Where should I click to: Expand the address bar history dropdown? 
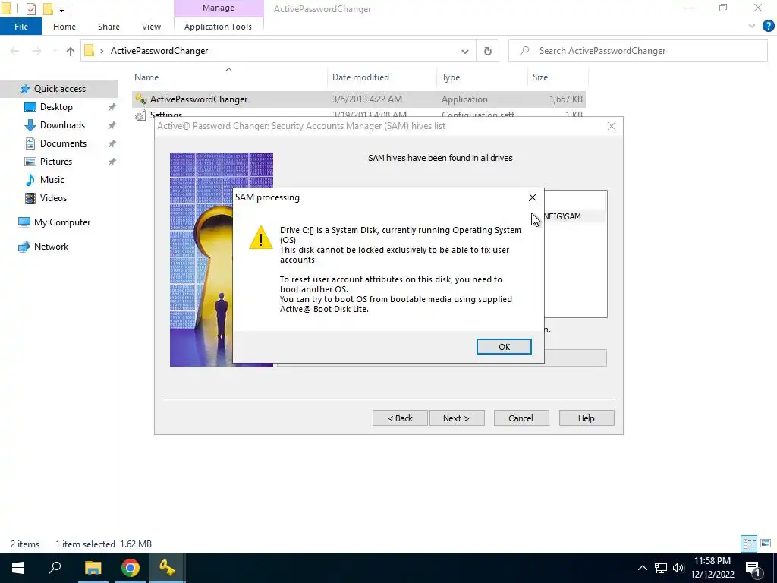pos(465,51)
